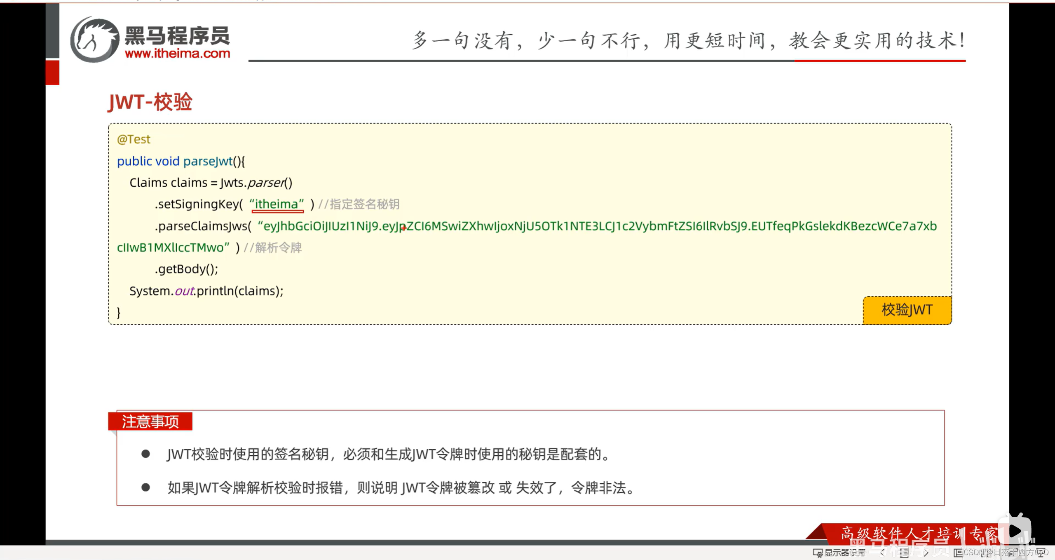
Task: Select the @Test annotation line
Action: [x=134, y=139]
